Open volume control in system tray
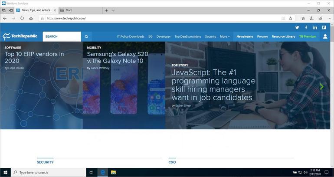 pyautogui.click(x=305, y=172)
